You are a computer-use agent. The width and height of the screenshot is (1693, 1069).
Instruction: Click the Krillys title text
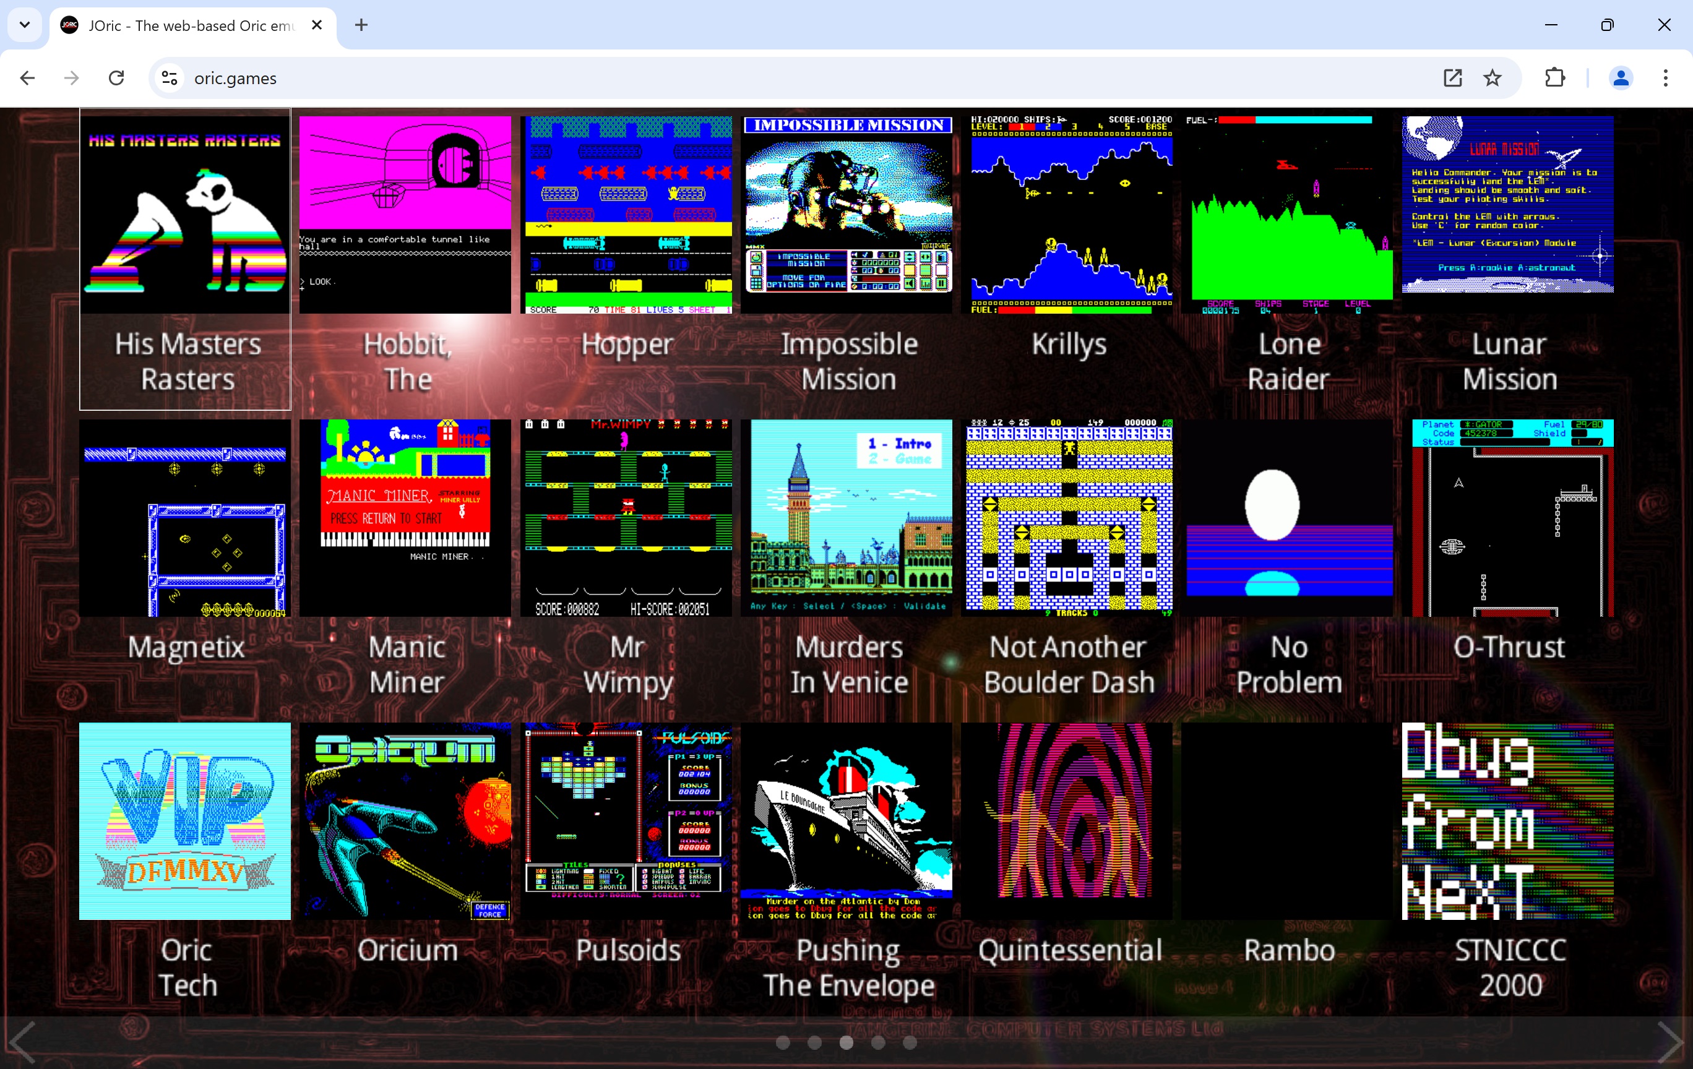1069,345
